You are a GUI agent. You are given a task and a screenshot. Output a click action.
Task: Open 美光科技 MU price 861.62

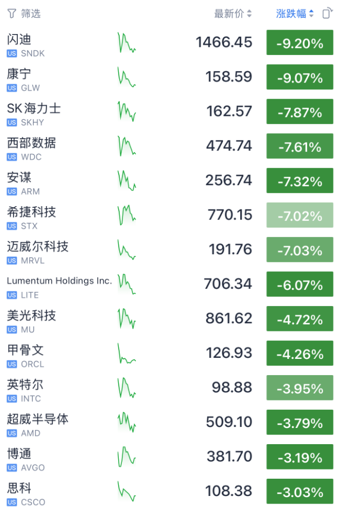pos(229,318)
